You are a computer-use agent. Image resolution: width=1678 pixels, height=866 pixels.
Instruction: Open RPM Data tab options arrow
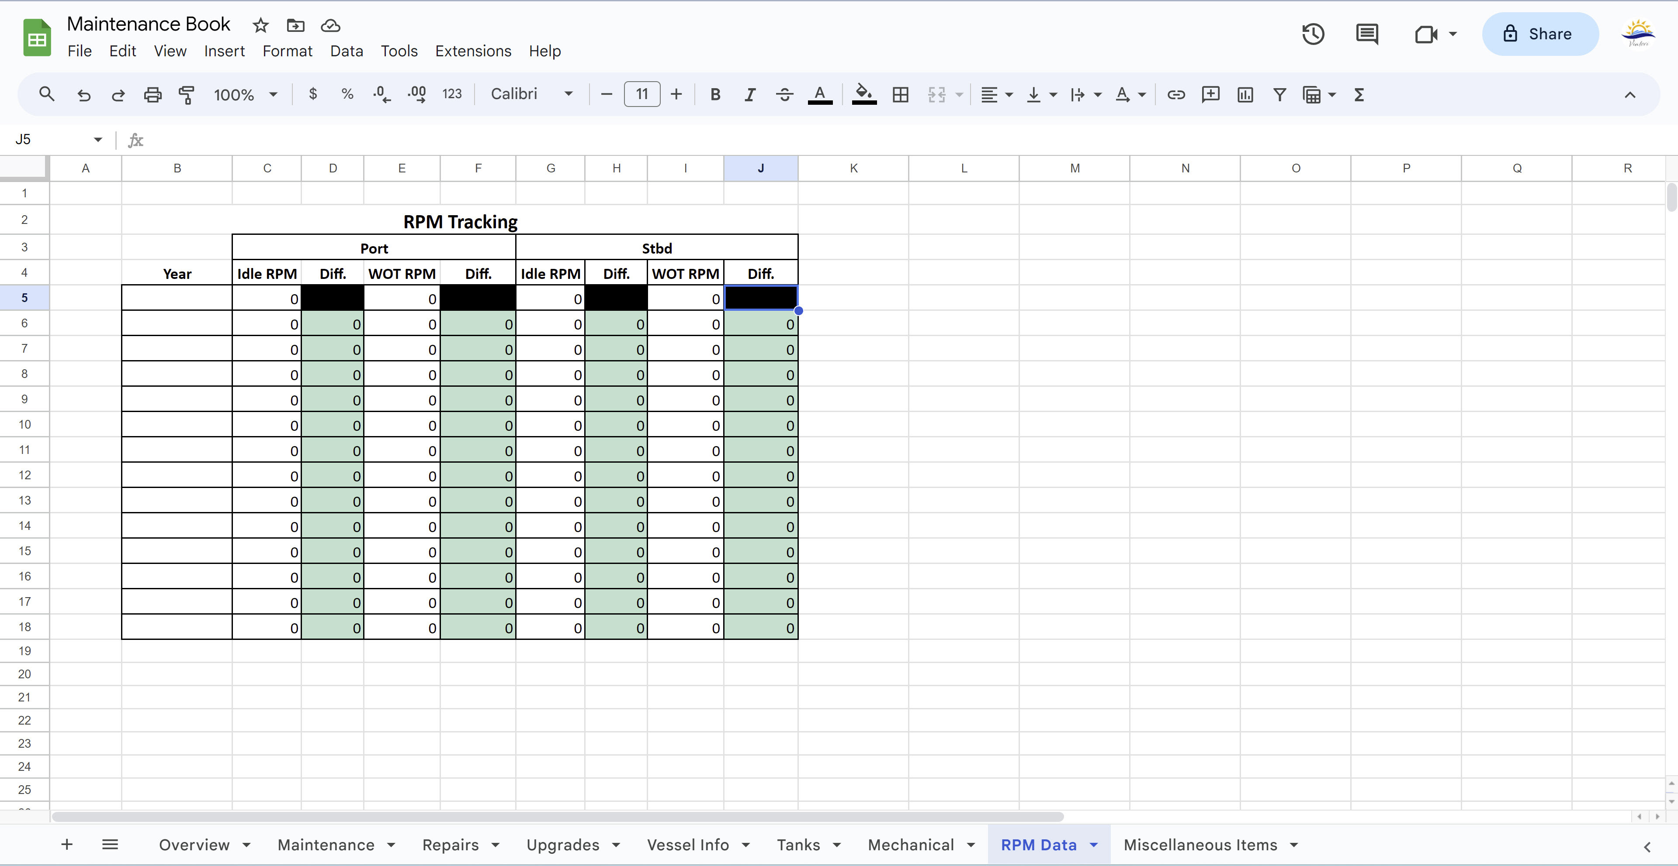coord(1094,845)
